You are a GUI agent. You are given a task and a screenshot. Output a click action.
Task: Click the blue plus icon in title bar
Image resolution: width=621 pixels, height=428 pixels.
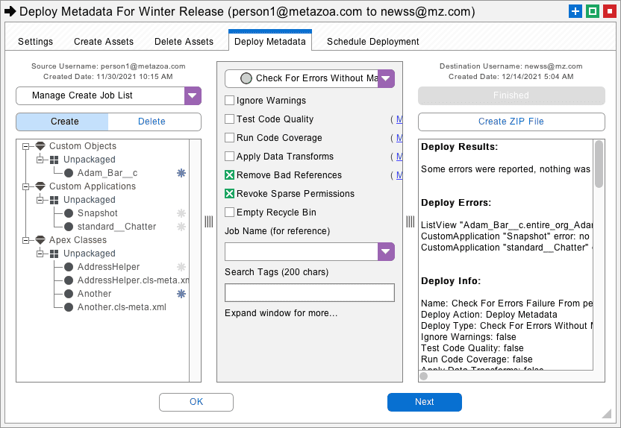click(x=575, y=11)
